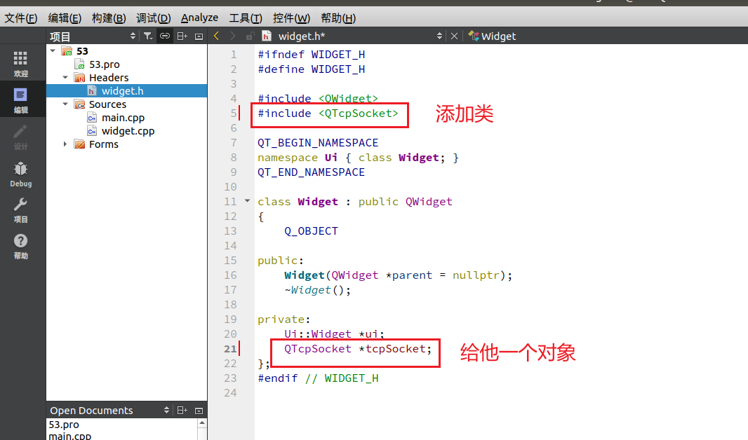Click the 'private:' keyword line
Viewport: 748px width, 440px height.
pyautogui.click(x=284, y=319)
